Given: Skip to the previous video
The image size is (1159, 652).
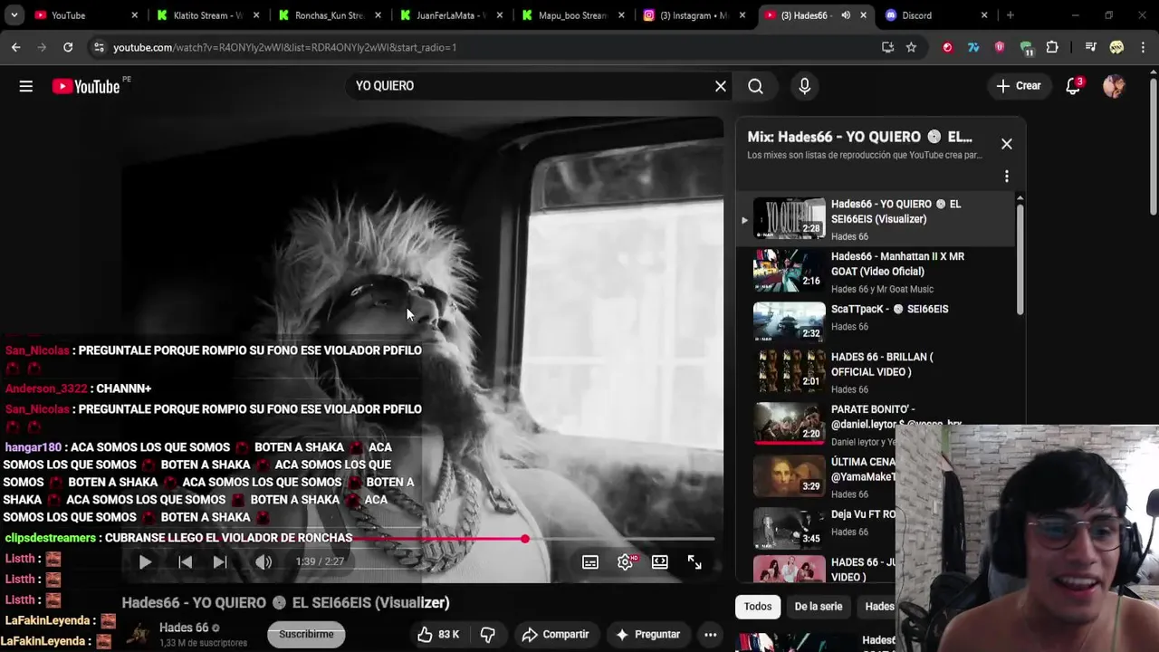Looking at the screenshot, I should pos(185,562).
